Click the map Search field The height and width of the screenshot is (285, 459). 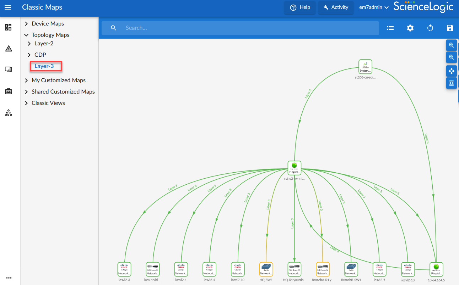click(249, 28)
